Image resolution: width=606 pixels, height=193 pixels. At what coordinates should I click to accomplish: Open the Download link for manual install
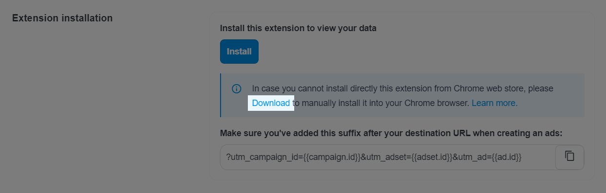pos(271,103)
